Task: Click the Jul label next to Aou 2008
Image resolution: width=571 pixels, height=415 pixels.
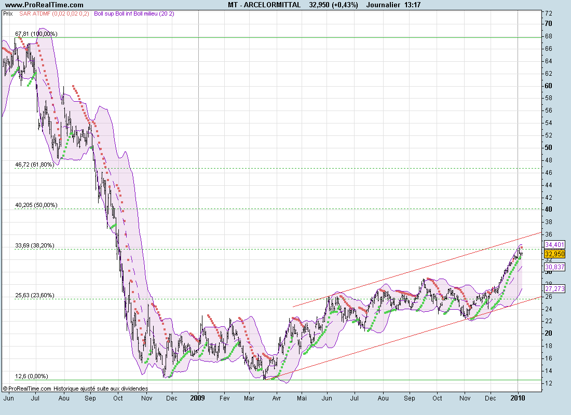Action: click(x=35, y=398)
